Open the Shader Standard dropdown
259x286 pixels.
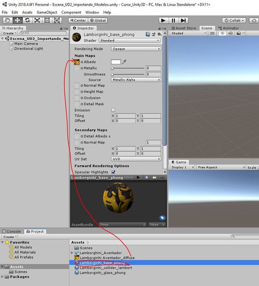click(130, 41)
